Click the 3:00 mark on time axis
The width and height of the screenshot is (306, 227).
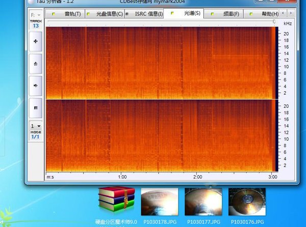[x=273, y=177]
